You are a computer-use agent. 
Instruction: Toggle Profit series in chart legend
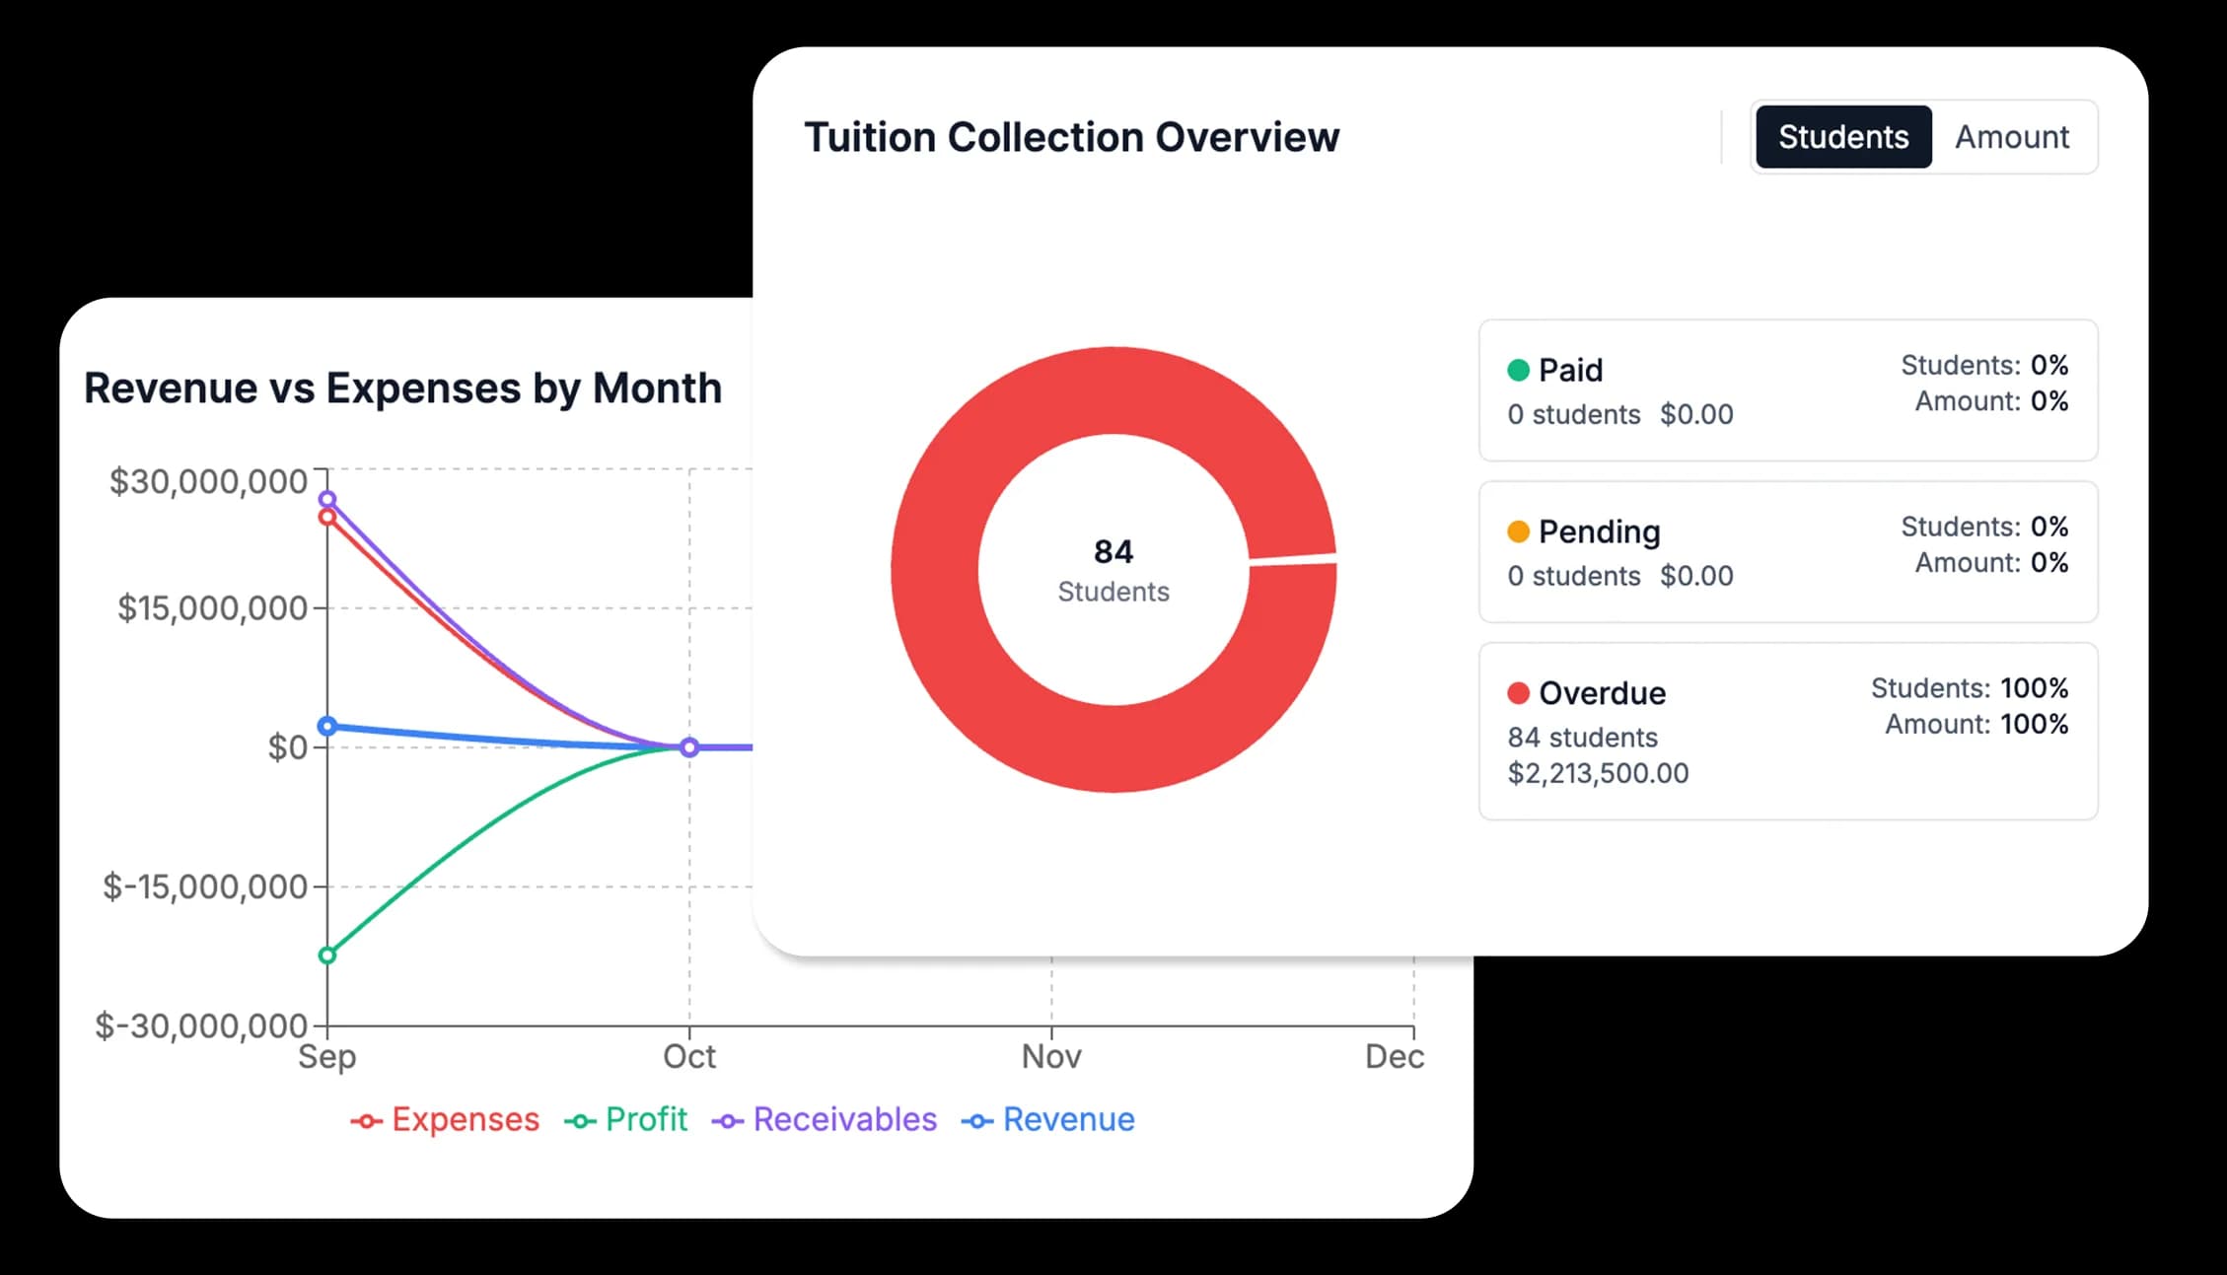click(x=625, y=1119)
